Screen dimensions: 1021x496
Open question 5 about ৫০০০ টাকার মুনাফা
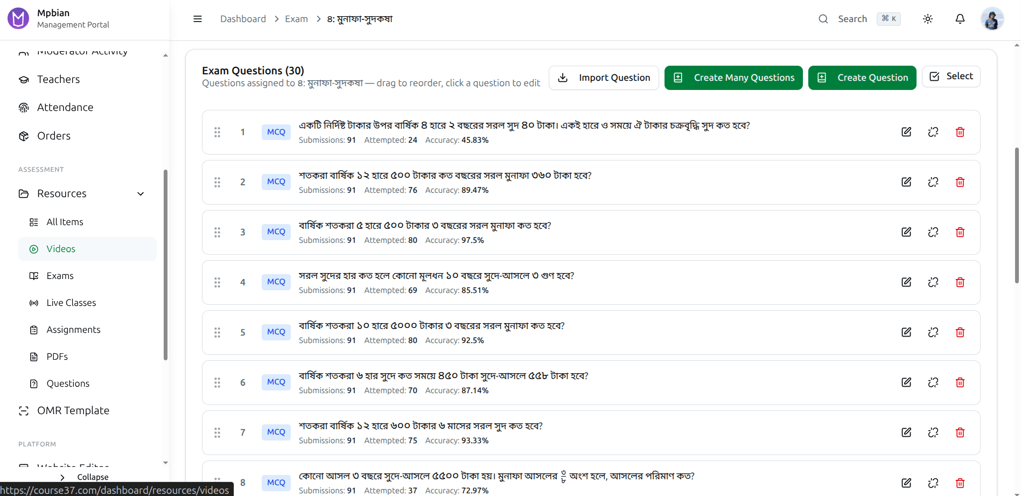431,326
